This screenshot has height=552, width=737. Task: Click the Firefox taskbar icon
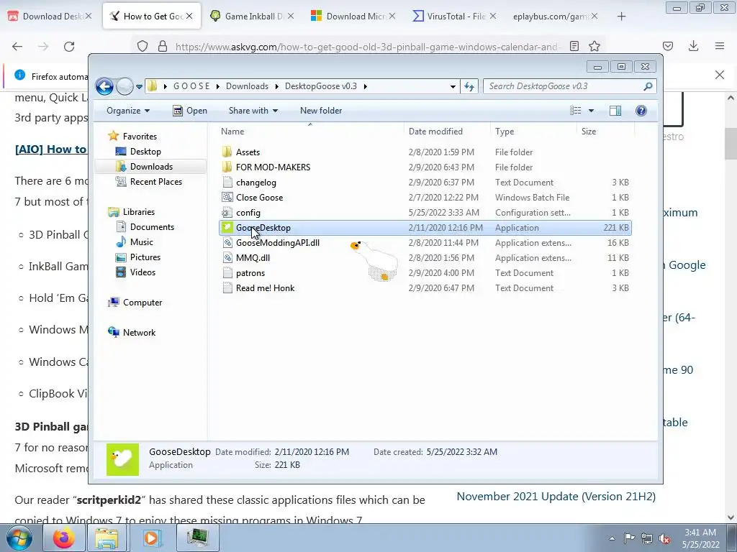point(63,538)
